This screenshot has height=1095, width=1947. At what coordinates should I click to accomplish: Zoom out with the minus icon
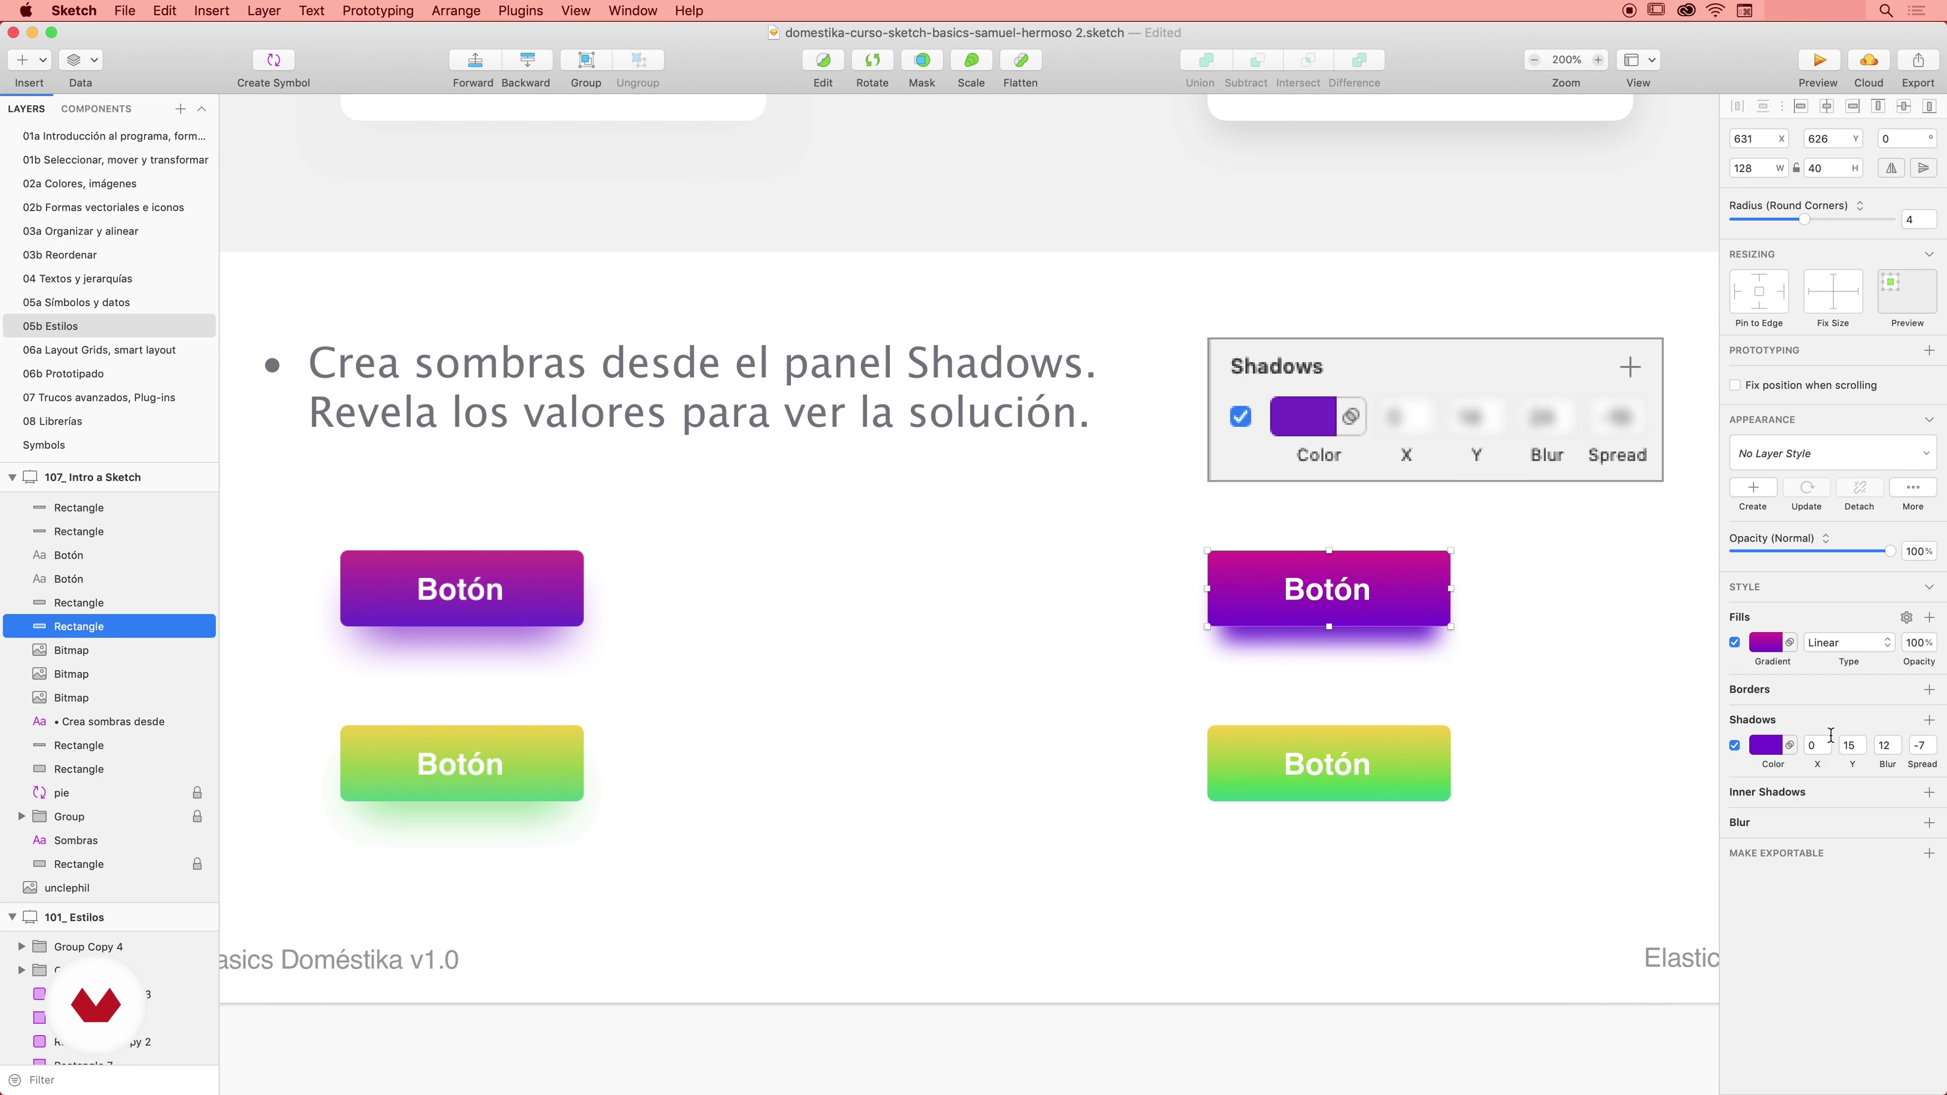[1534, 60]
